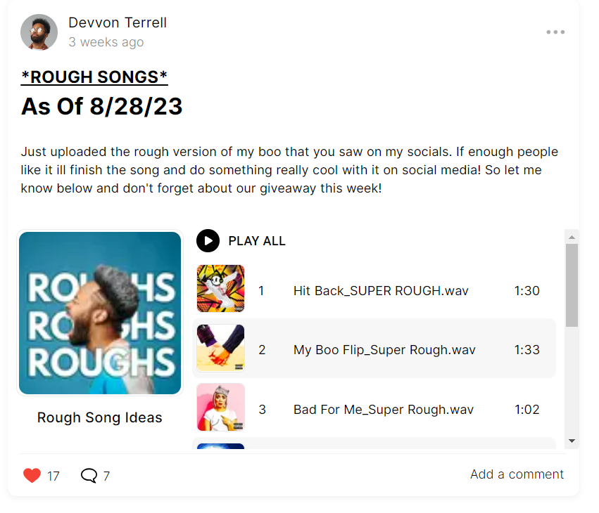The image size is (599, 513).
Task: Play Bad For Me_Super Rough.wav track
Action: 384,410
